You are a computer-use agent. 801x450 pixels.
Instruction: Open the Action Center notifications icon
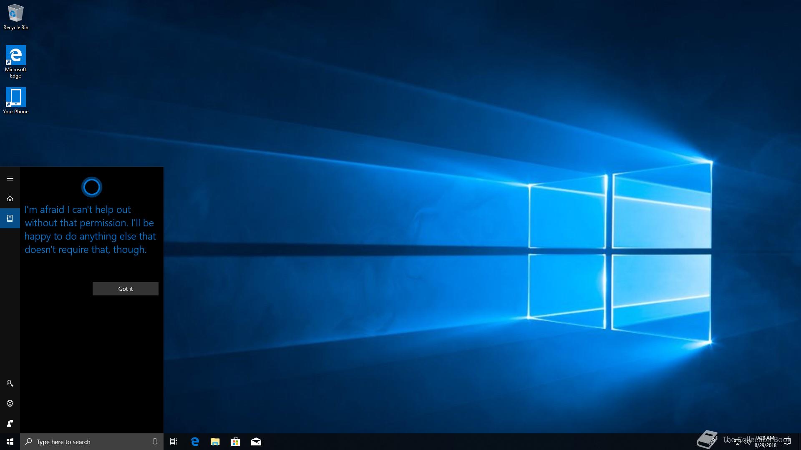coord(787,442)
